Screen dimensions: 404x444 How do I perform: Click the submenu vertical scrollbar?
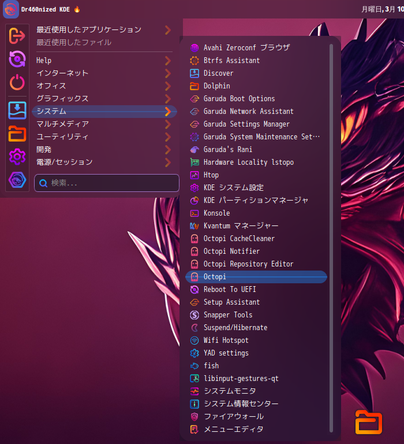point(331,238)
